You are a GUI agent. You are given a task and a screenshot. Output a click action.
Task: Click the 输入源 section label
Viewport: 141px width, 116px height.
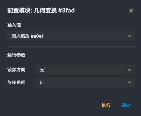click(x=14, y=25)
